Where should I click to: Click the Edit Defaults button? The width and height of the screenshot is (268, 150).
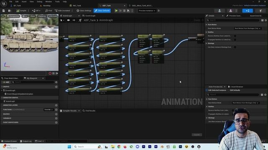click(235, 90)
